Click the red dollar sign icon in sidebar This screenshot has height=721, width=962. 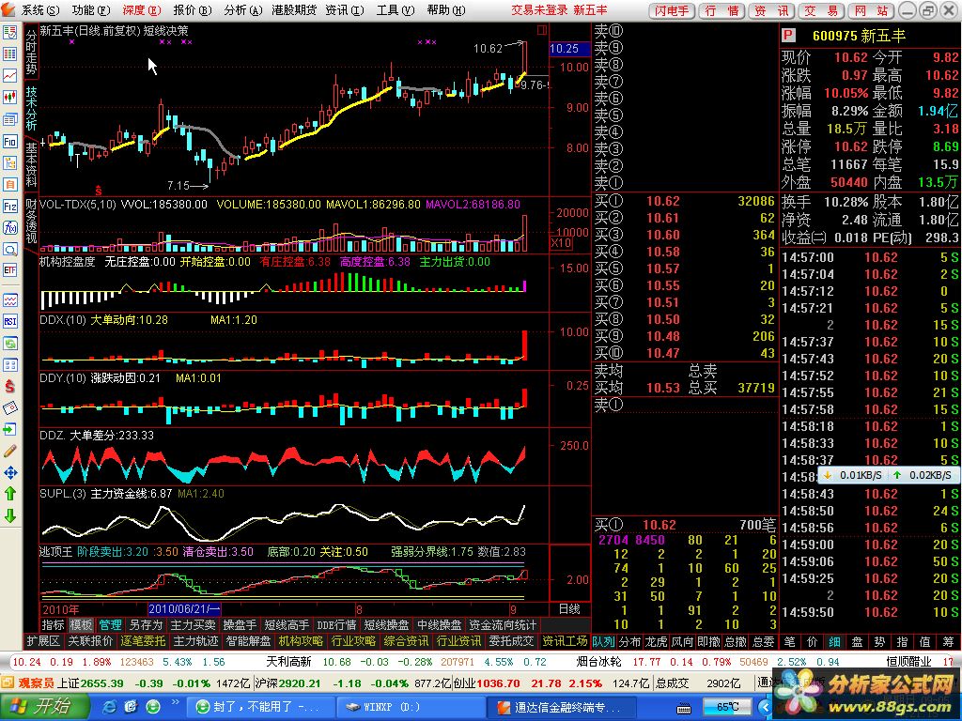coord(9,386)
